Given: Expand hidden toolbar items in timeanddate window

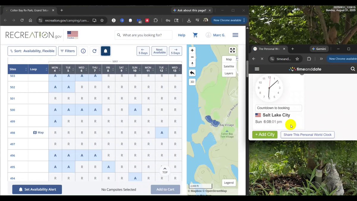Looking at the screenshot, I should [x=321, y=59].
